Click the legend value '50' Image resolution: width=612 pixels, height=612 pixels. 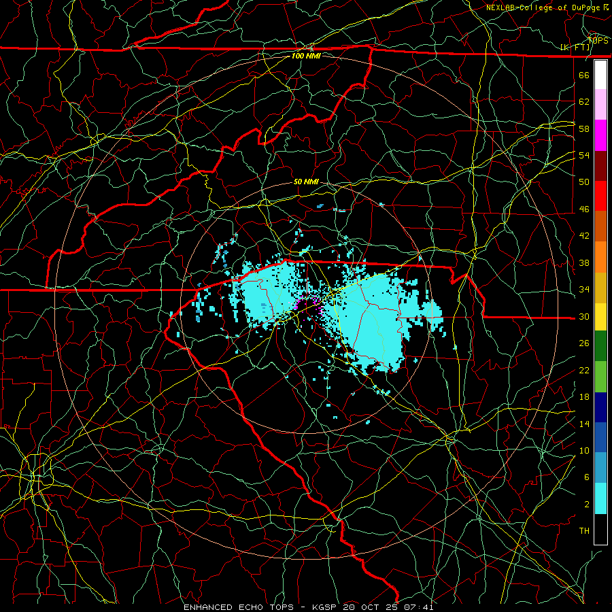(x=584, y=182)
